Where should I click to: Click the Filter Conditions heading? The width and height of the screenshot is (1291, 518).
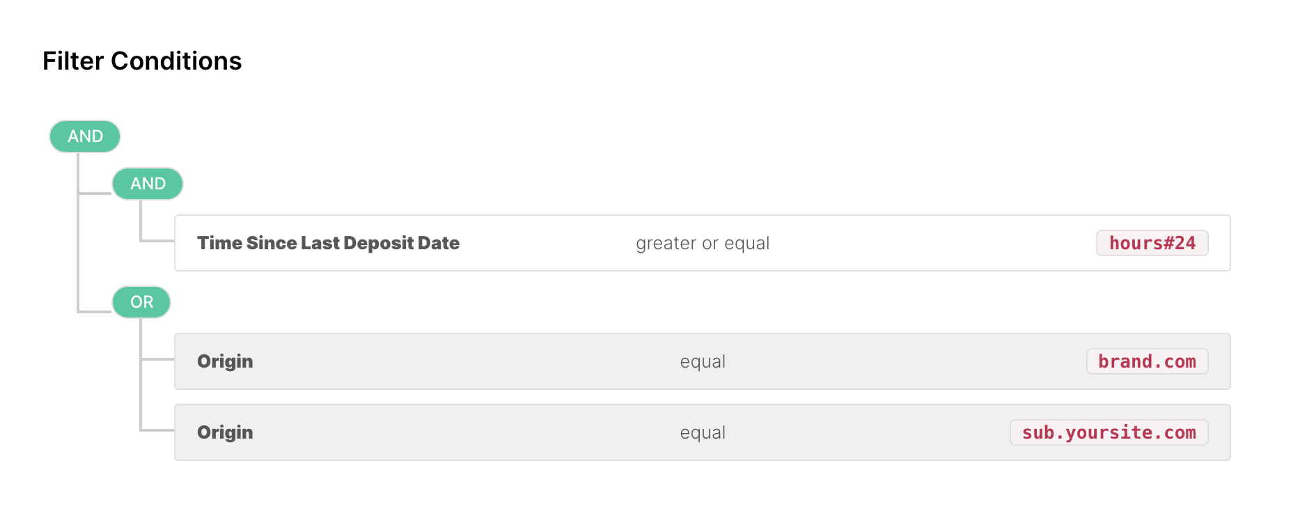142,61
